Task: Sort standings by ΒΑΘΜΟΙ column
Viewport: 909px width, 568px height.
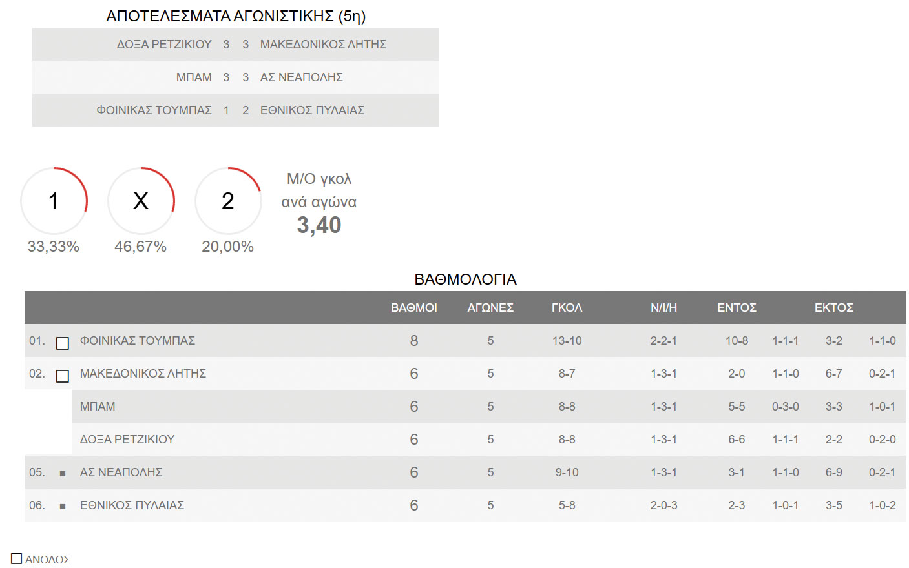Action: (x=414, y=308)
